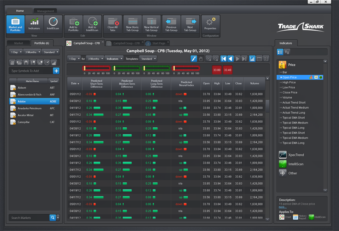Toggle sort order arrows in Indicators panel
339x231 pixels.
coord(287,52)
